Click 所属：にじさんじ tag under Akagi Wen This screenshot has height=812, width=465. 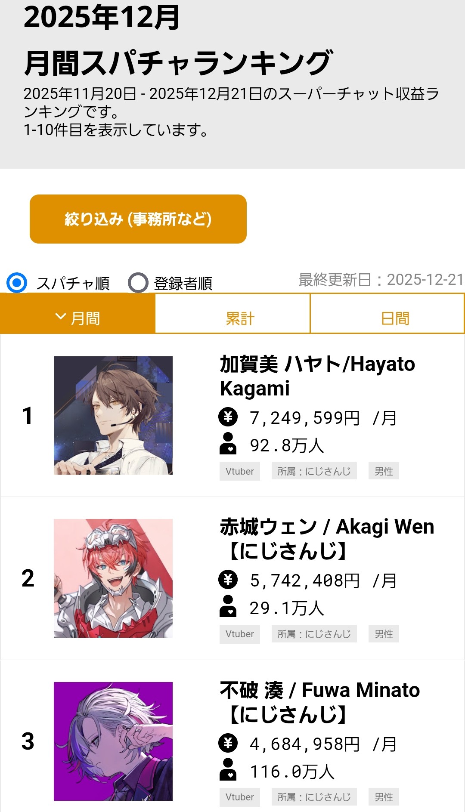point(314,634)
